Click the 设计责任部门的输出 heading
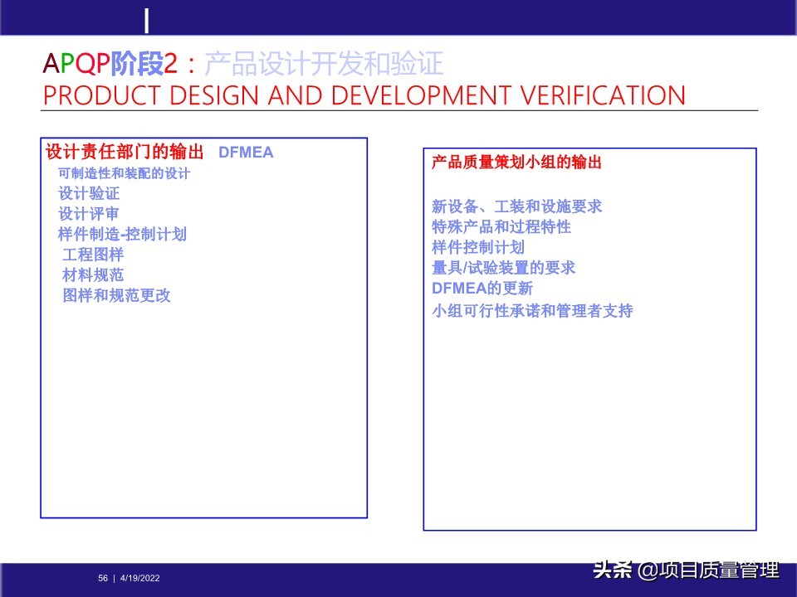 click(119, 153)
